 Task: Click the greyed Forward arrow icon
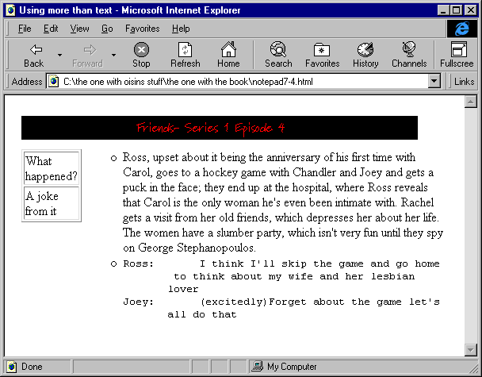90,50
